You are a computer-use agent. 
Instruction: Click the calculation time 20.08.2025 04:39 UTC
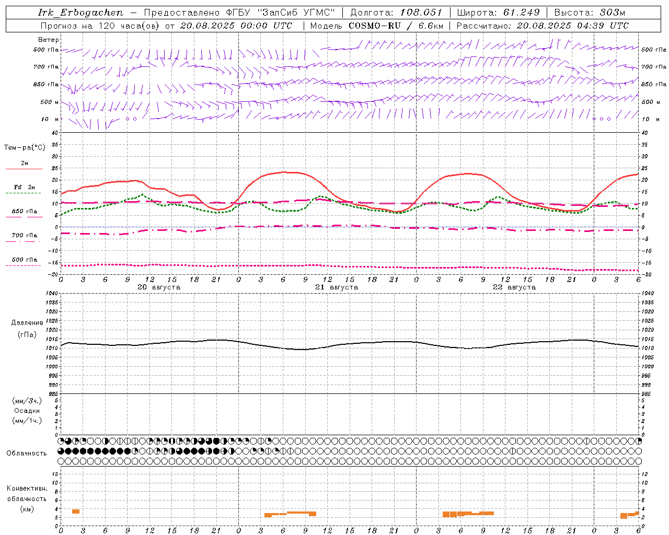572,26
